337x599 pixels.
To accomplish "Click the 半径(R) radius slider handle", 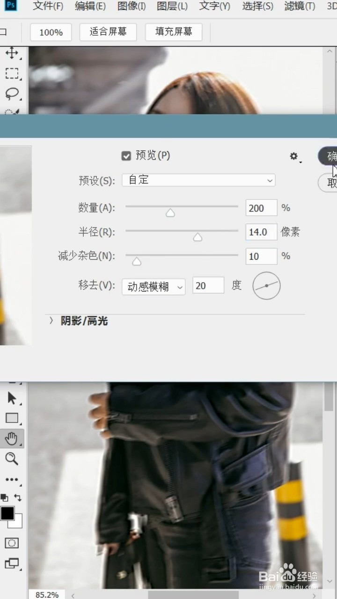I will [198, 237].
